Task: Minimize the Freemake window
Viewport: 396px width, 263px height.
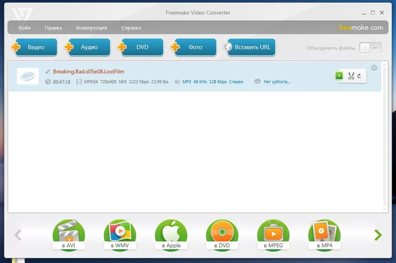Action: (x=364, y=13)
